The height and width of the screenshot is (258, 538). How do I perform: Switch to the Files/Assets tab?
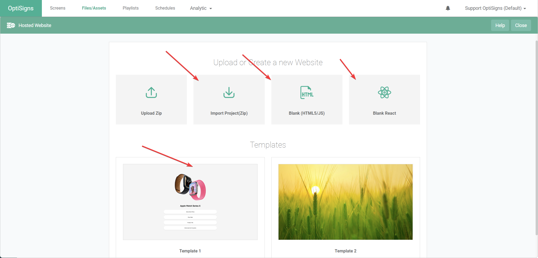pyautogui.click(x=94, y=8)
